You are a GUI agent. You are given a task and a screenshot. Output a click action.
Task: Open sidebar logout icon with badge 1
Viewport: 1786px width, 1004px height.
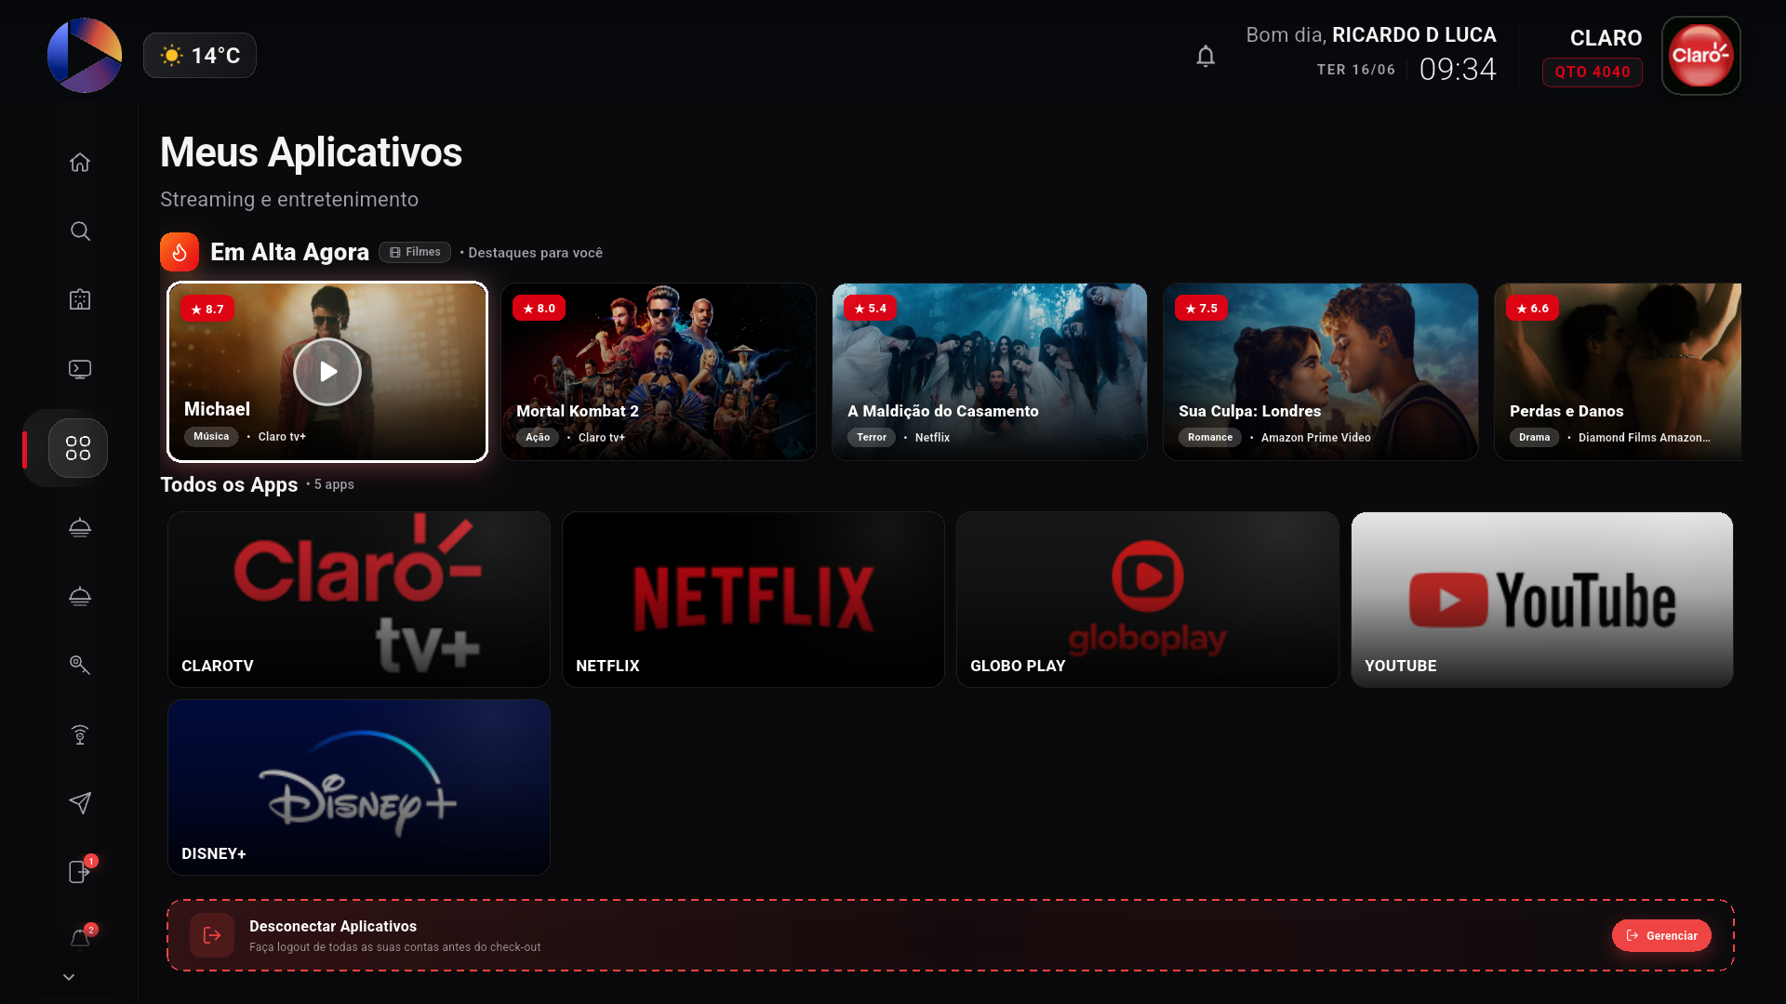(x=80, y=871)
